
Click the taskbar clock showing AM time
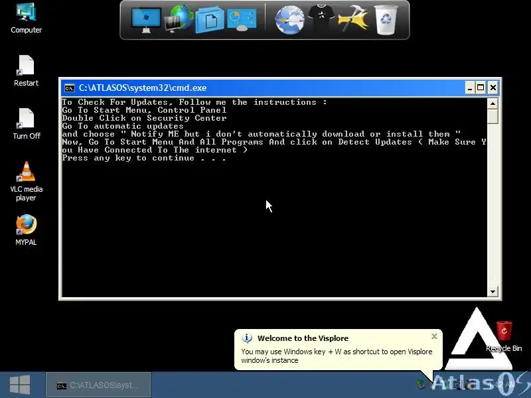tap(502, 385)
